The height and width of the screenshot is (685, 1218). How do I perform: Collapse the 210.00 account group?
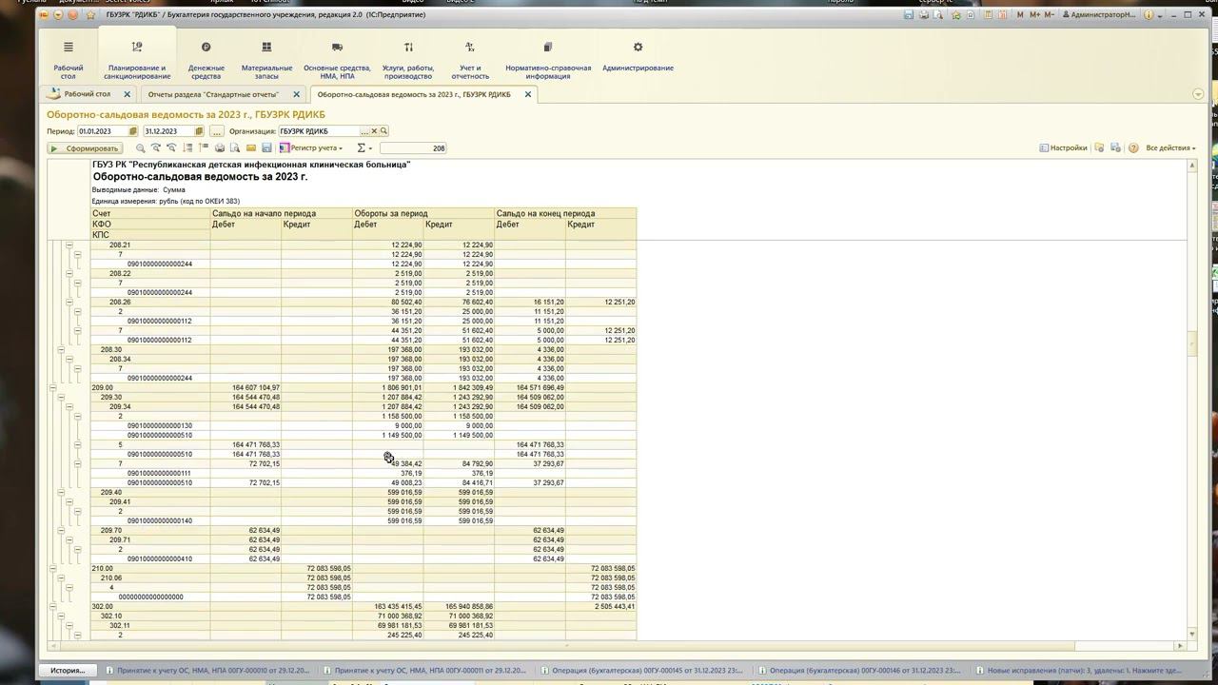tap(53, 568)
